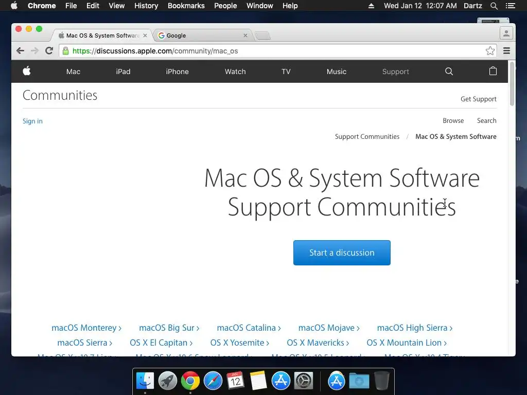Click the Browse link
Viewport: 527px width, 395px height.
(453, 120)
